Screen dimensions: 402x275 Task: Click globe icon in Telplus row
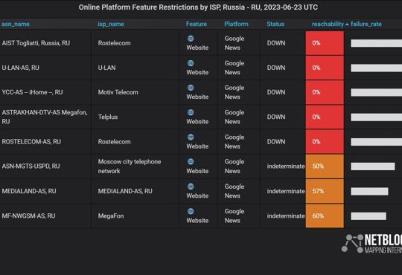(x=191, y=112)
